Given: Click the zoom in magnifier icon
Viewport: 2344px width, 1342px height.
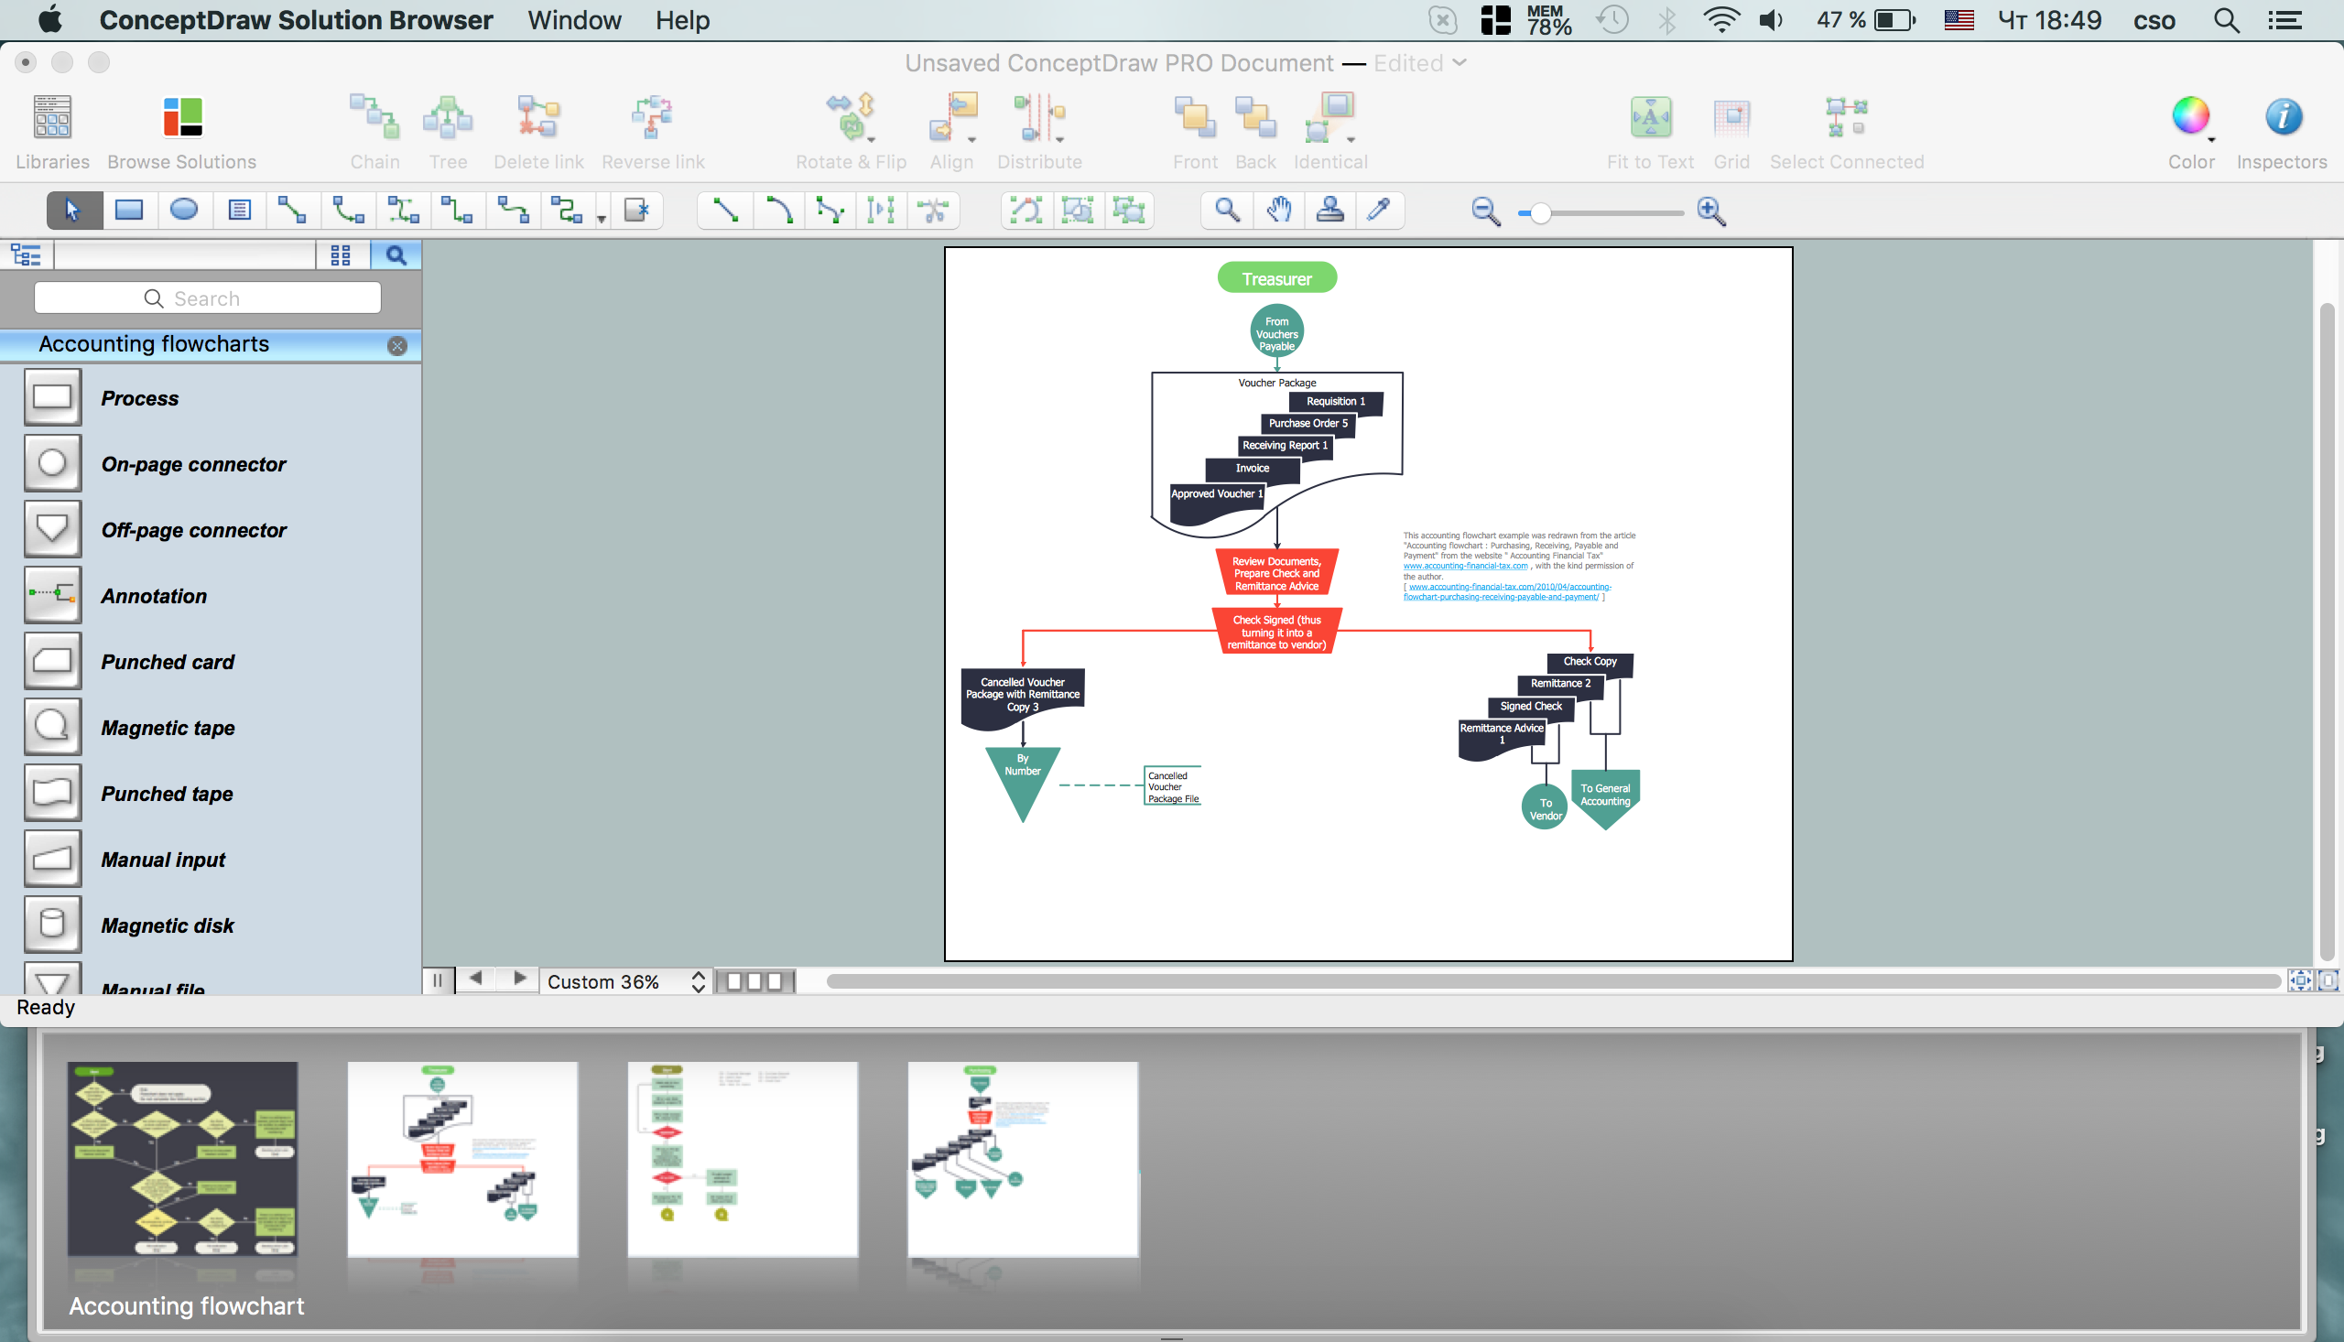Looking at the screenshot, I should (x=1711, y=212).
